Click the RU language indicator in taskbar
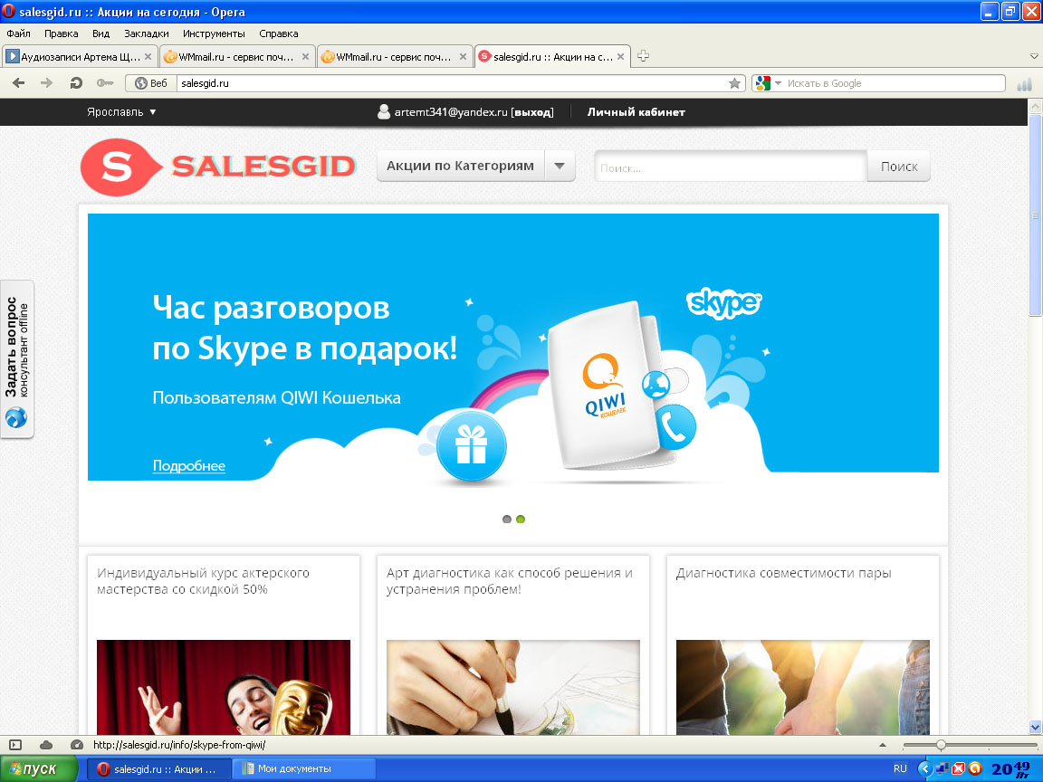 tap(900, 768)
